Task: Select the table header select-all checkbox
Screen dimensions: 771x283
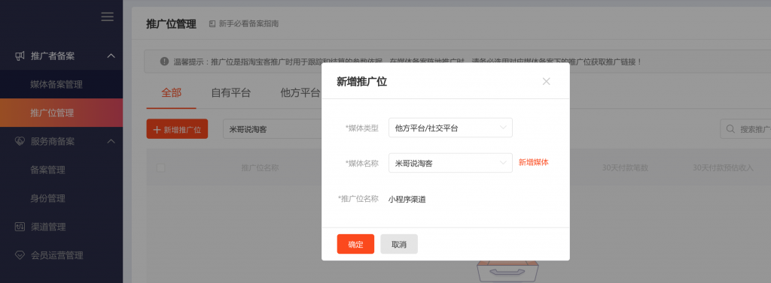Action: click(x=161, y=167)
